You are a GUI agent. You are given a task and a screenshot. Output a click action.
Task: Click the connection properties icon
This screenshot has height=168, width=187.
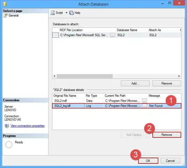point(7,126)
